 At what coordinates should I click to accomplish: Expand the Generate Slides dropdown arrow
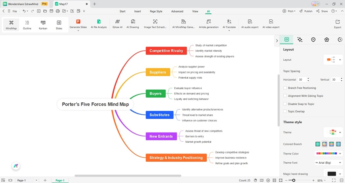[78, 30]
